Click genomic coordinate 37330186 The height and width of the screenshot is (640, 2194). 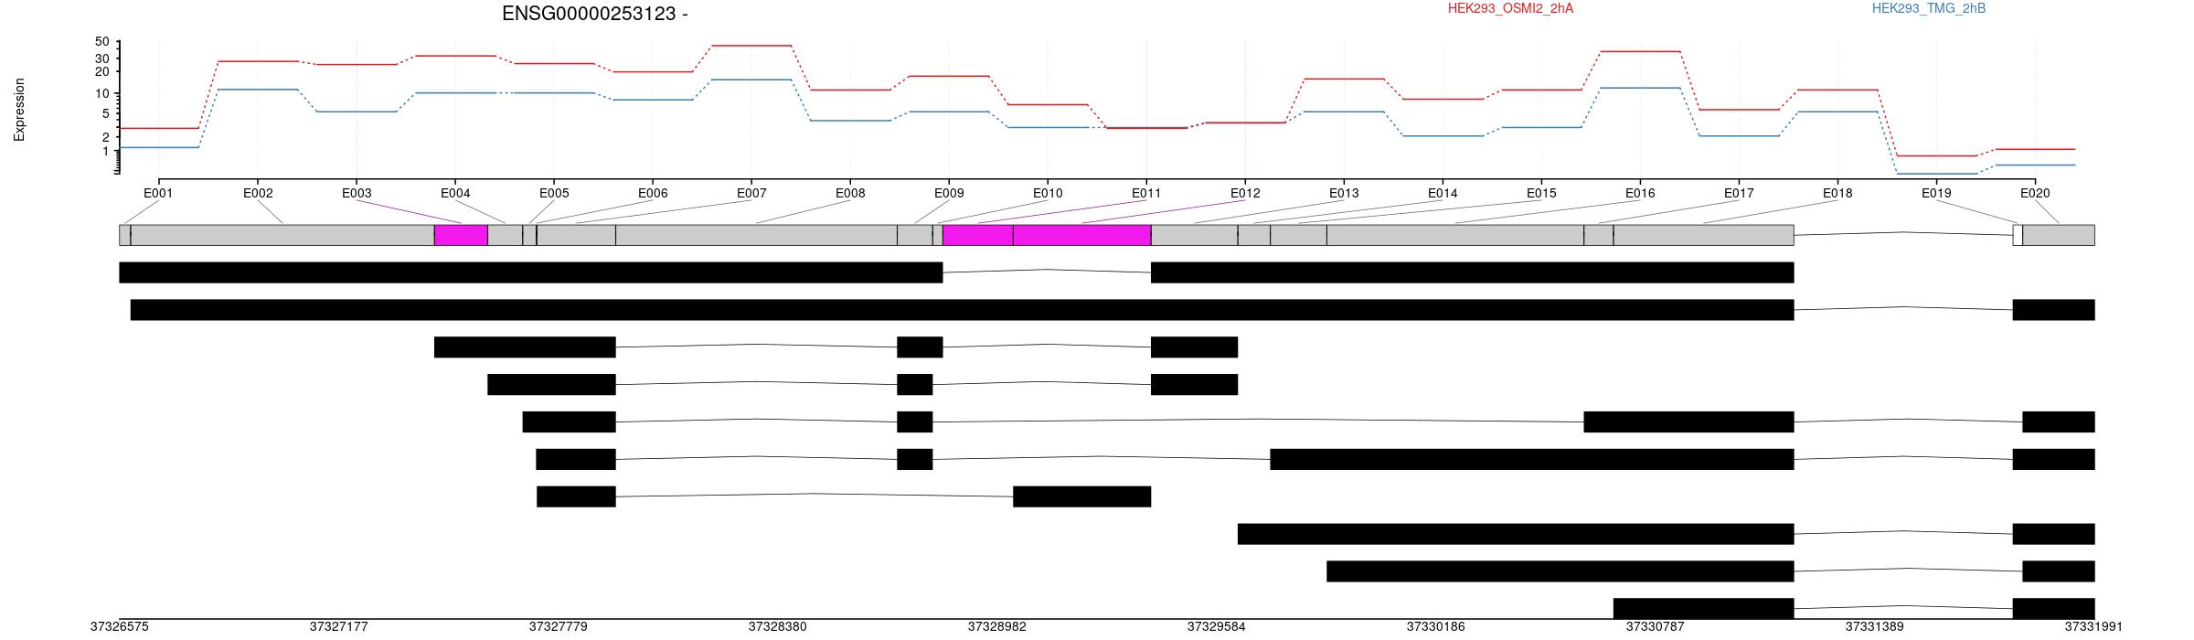(x=1435, y=626)
